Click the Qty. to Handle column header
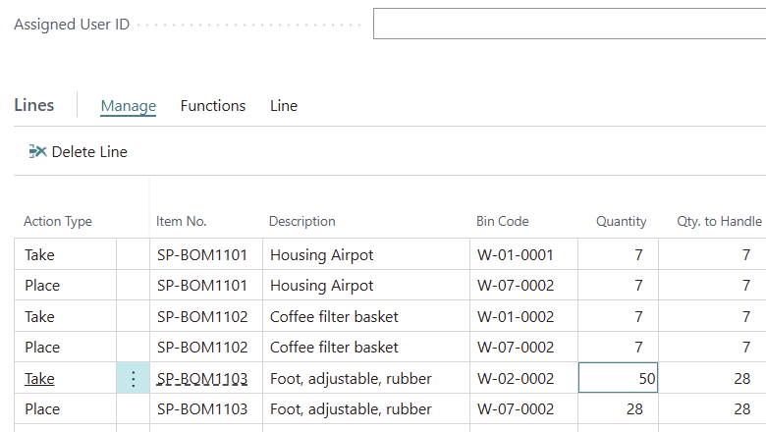This screenshot has height=432, width=766. click(719, 222)
